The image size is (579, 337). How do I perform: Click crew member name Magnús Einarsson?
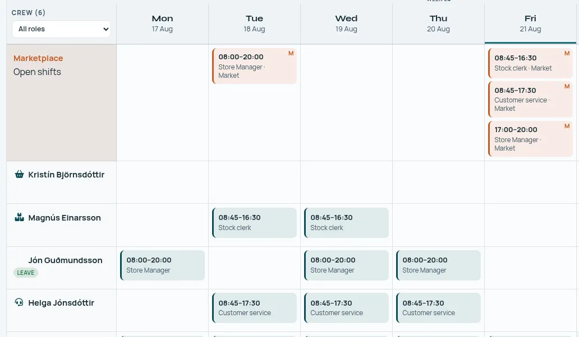[65, 218]
